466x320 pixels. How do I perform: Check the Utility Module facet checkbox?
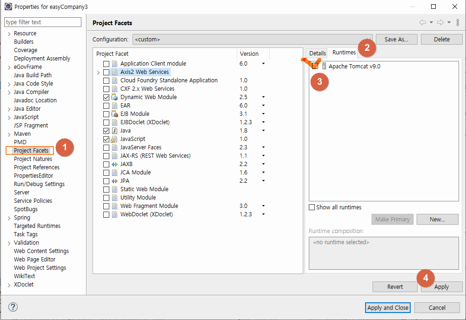pos(106,198)
